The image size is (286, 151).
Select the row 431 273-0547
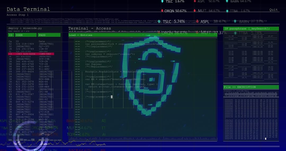coord(31,94)
